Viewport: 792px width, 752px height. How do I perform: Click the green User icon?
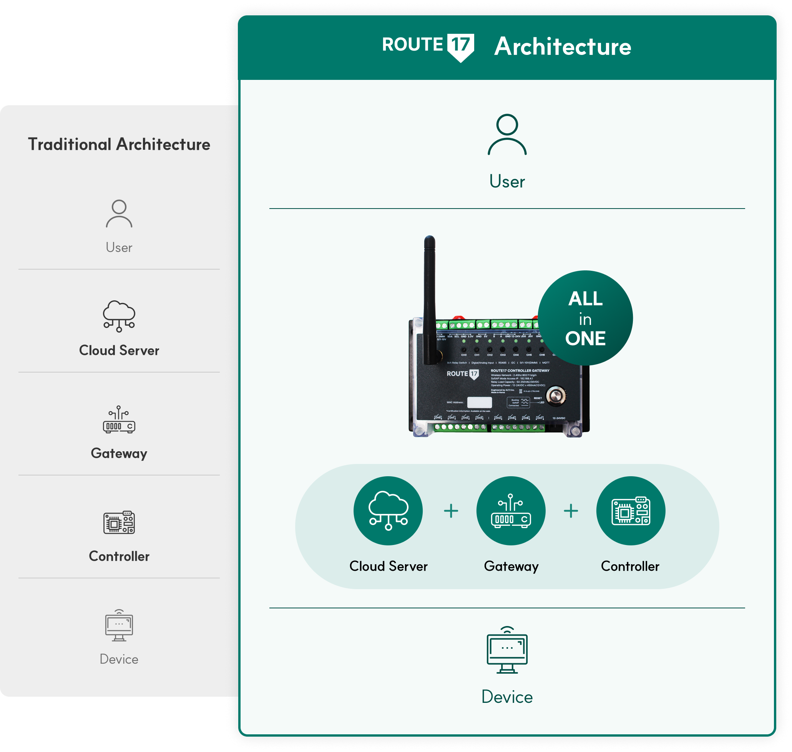pos(507,135)
